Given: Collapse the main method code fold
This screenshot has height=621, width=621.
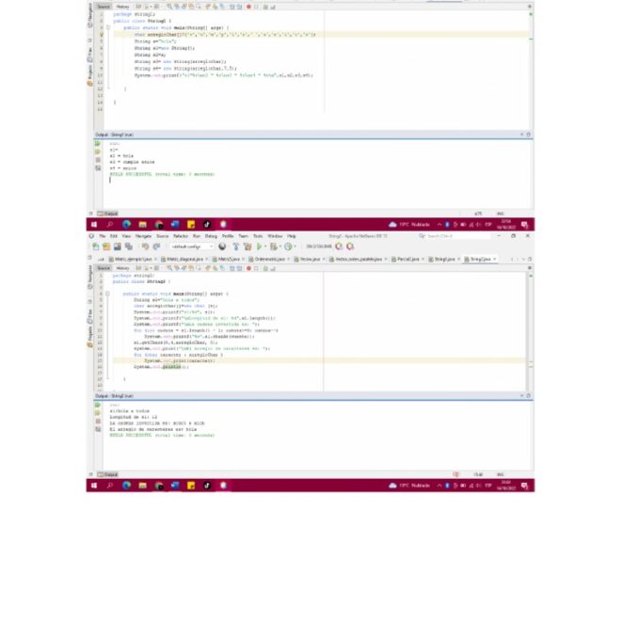Looking at the screenshot, I should coord(108,293).
